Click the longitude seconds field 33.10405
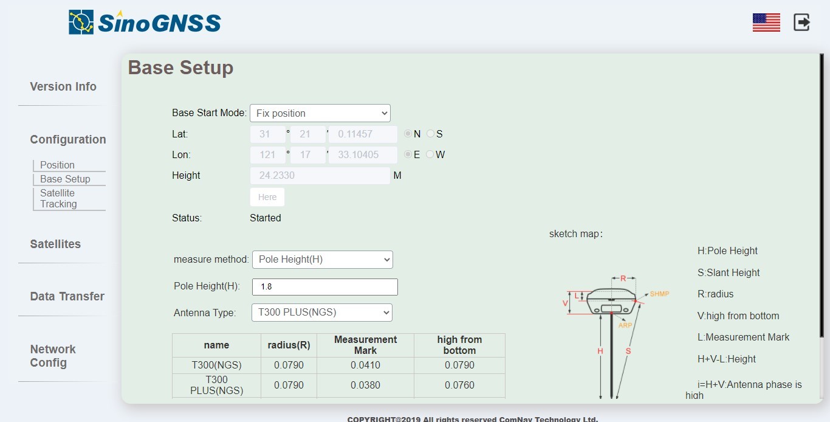 363,155
